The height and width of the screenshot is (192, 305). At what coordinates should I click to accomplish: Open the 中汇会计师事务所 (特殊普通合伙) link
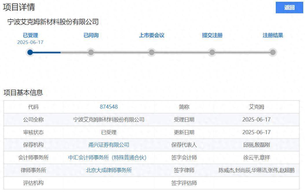[x=107, y=157]
